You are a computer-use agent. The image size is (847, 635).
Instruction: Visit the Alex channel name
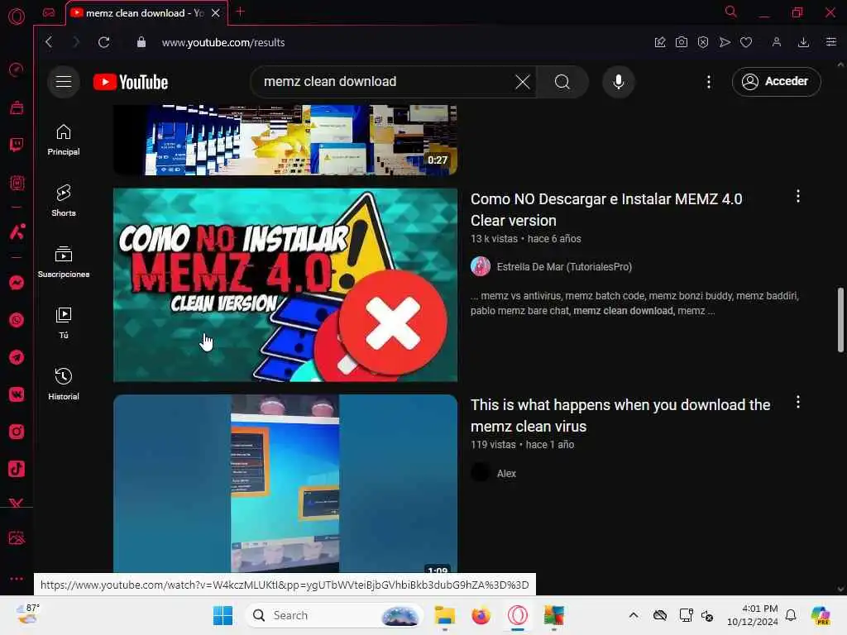pyautogui.click(x=506, y=474)
